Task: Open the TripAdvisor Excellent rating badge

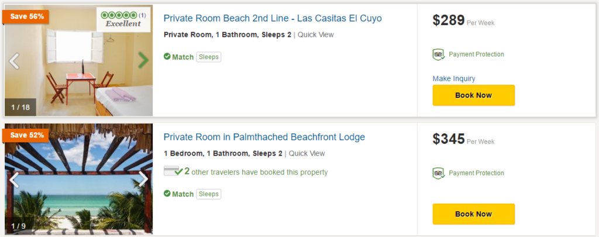Action: pyautogui.click(x=123, y=19)
